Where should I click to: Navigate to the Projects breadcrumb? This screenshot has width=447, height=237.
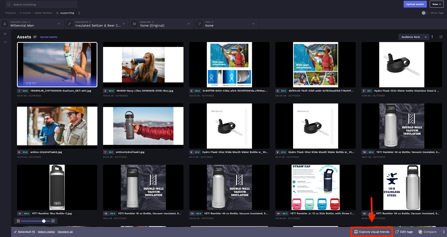coord(11,13)
